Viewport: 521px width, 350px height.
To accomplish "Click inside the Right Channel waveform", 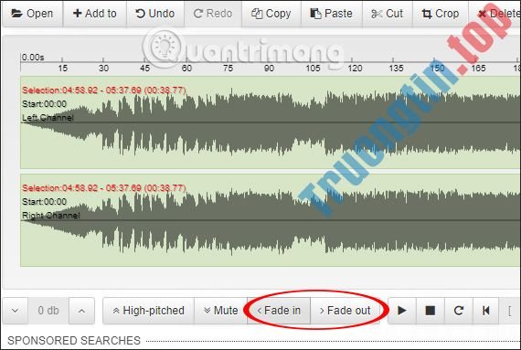I will tap(271, 220).
